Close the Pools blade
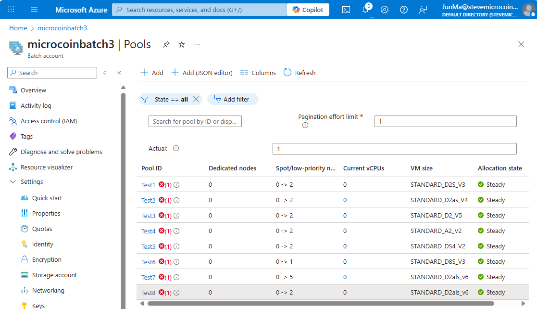Viewport: 537px width, 309px height. point(521,44)
